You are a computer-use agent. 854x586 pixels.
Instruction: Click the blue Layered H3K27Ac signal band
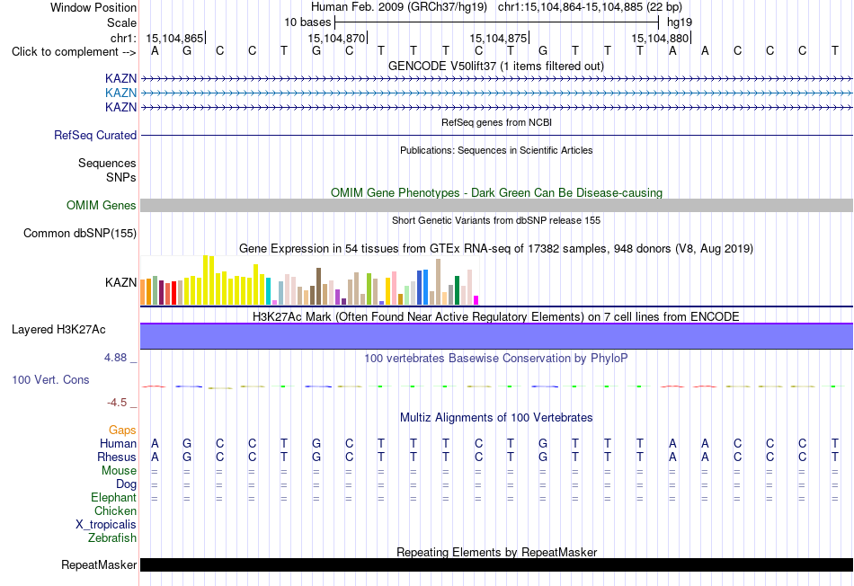point(496,336)
